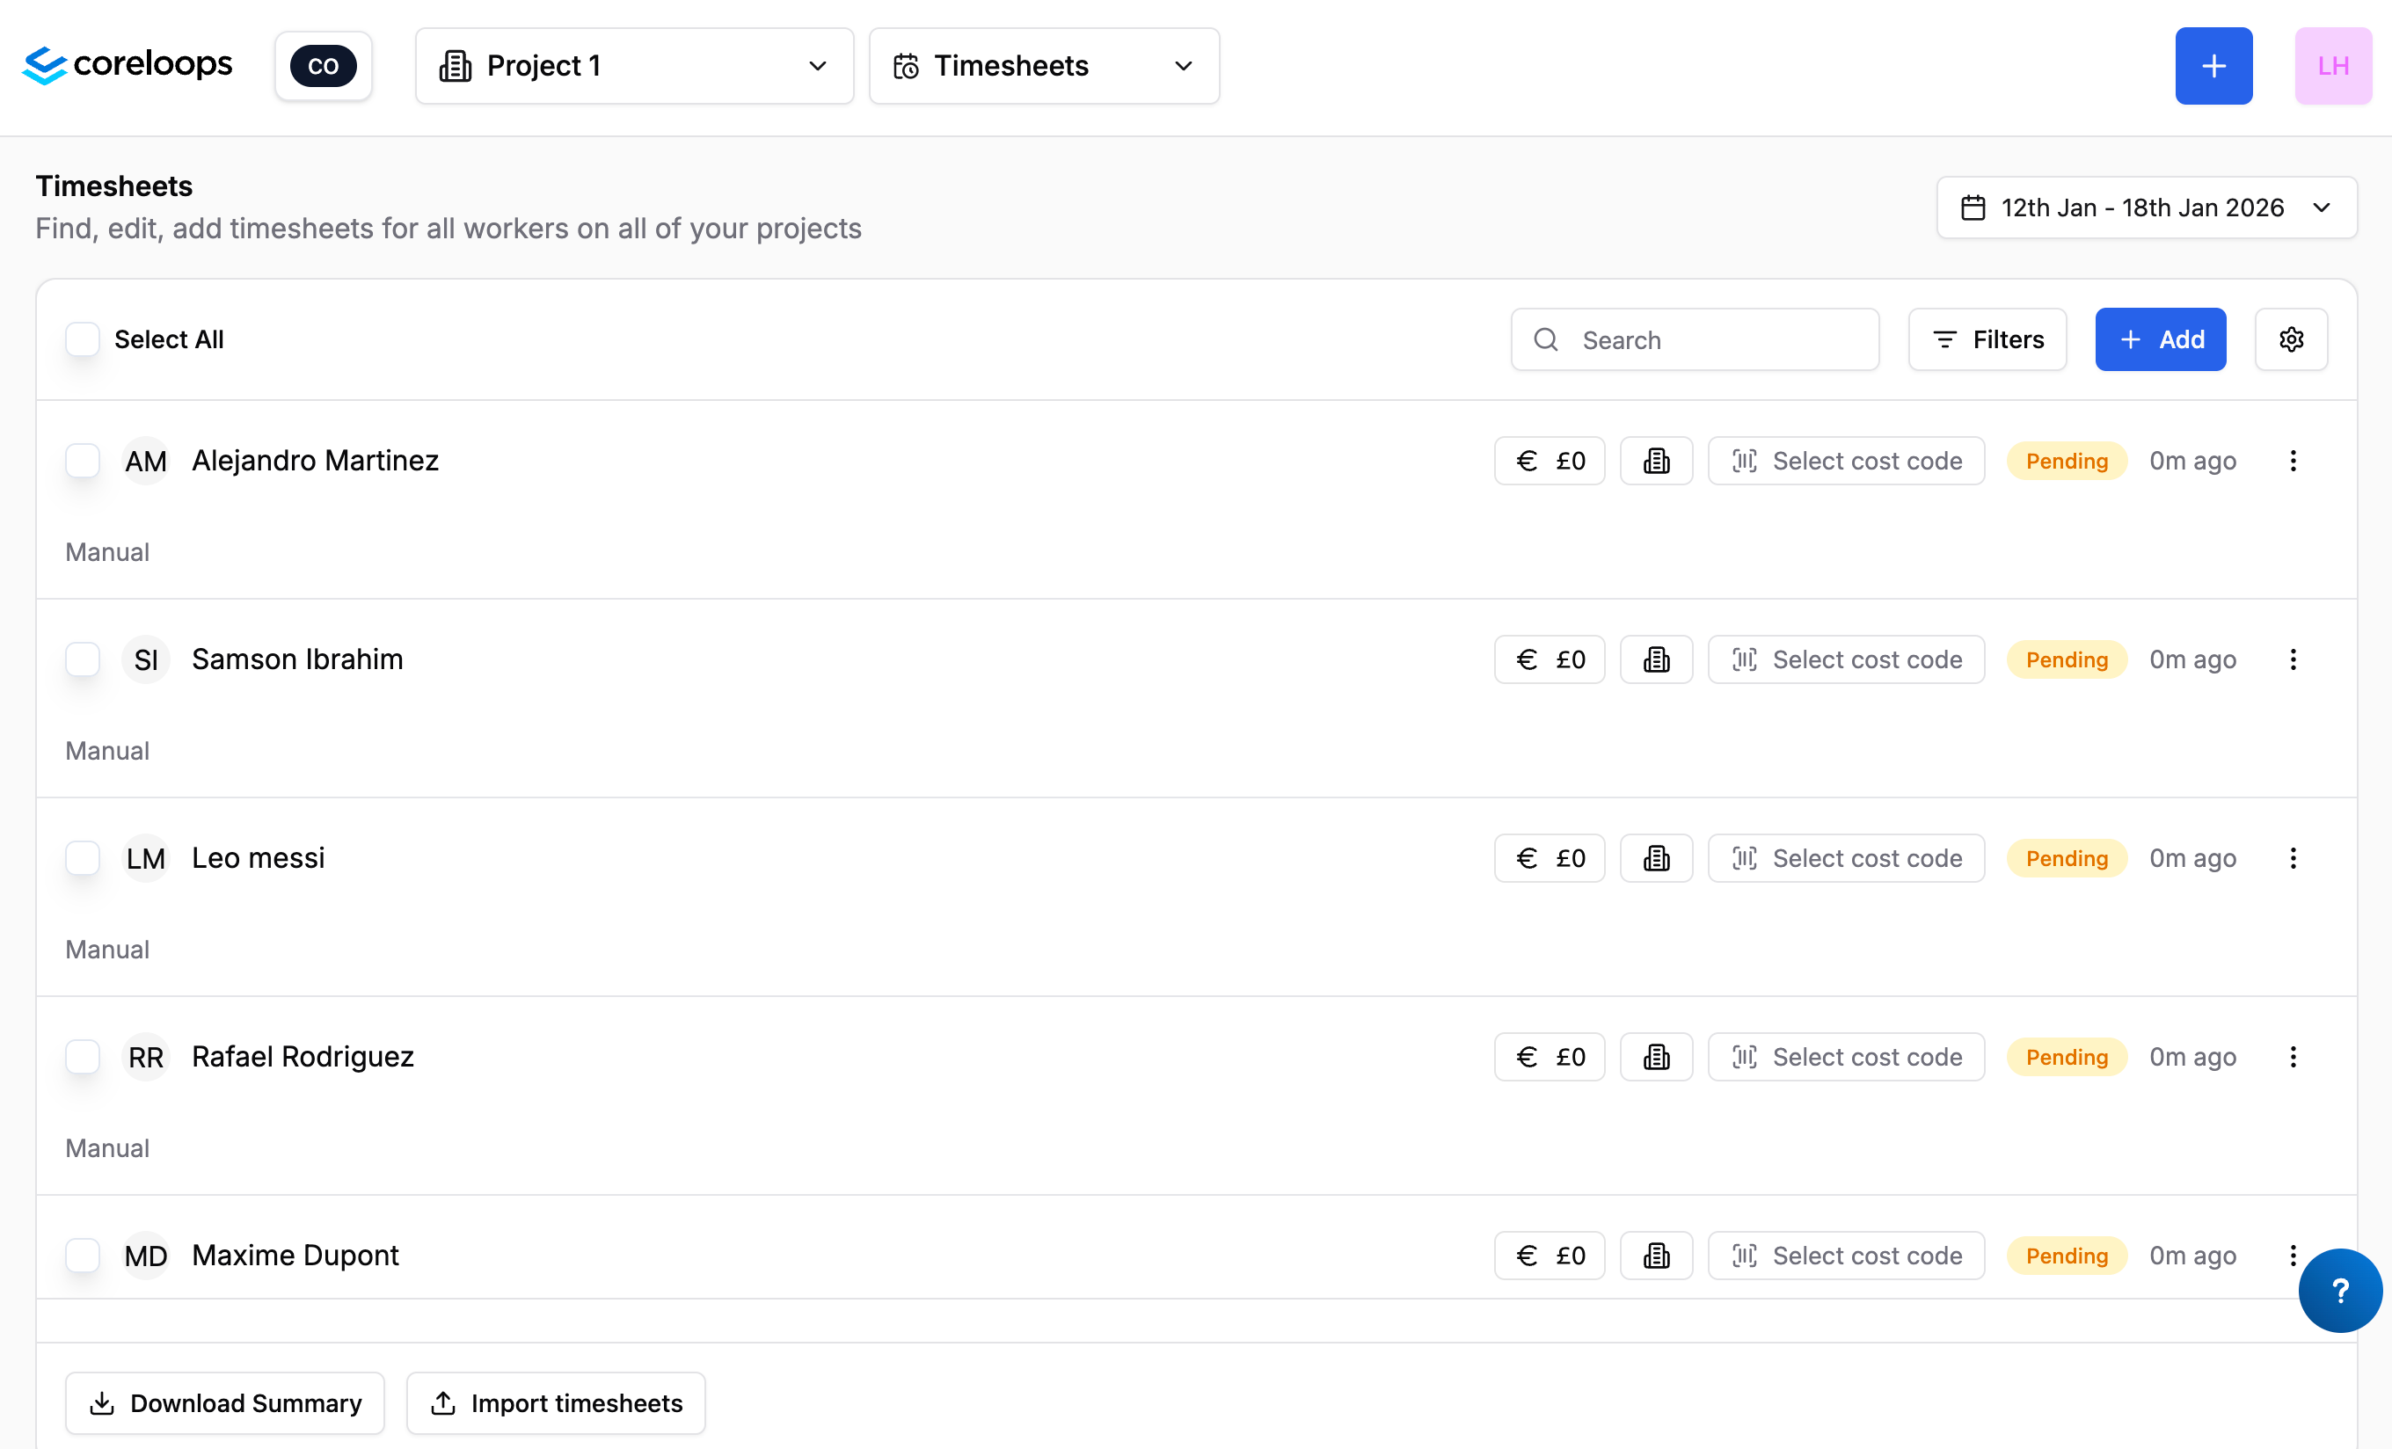Viewport: 2392px width, 1449px height.
Task: Open more options for Leo messi
Action: coord(2293,858)
